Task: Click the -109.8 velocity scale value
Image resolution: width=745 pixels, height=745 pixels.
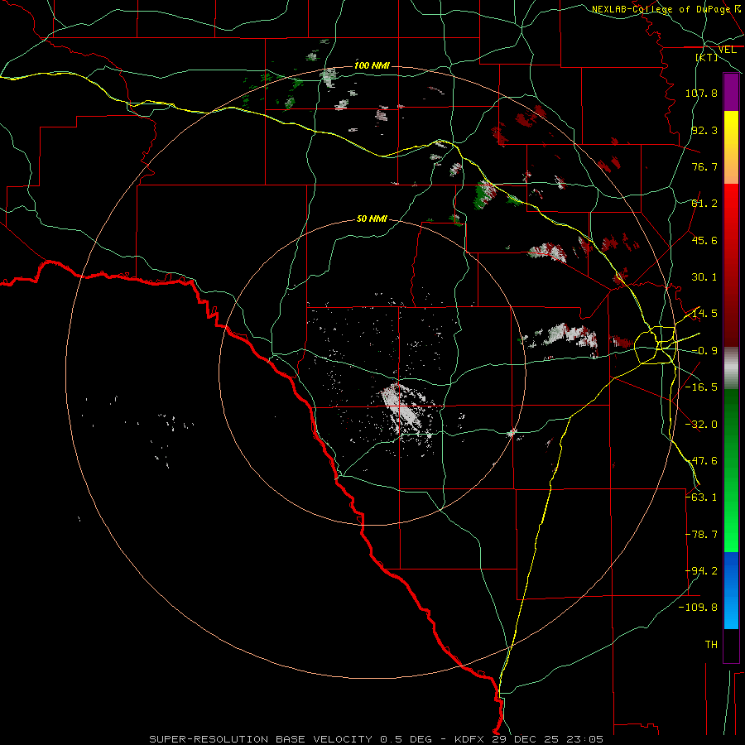Action: pyautogui.click(x=699, y=608)
